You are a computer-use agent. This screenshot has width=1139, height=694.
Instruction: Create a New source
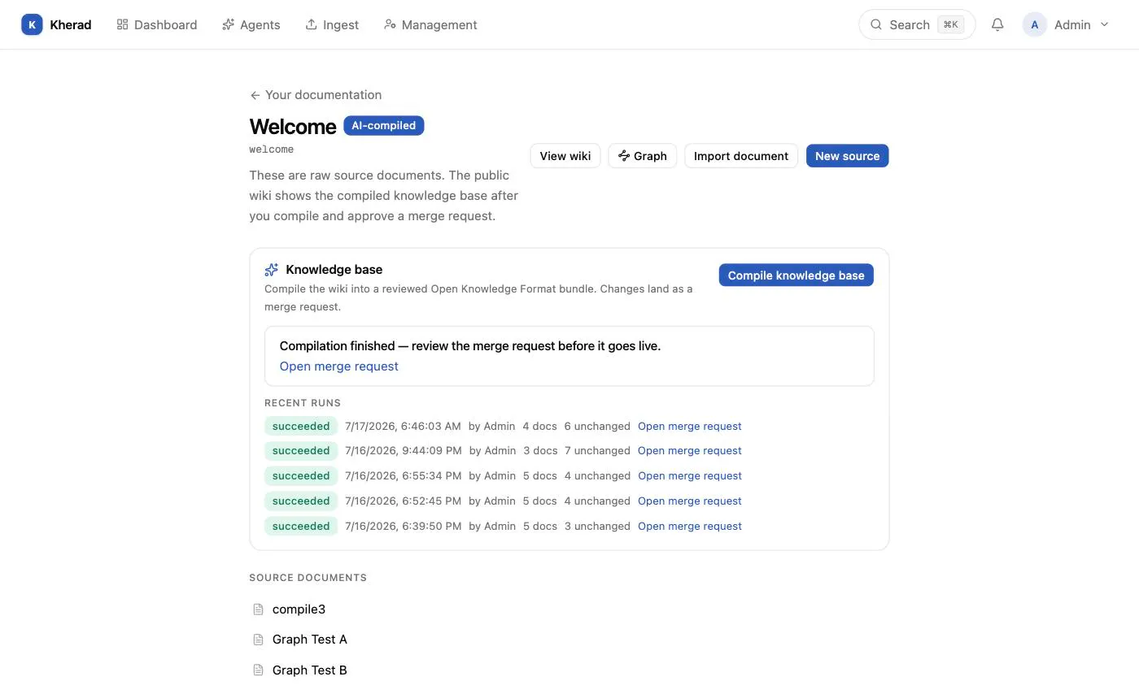[x=847, y=156]
